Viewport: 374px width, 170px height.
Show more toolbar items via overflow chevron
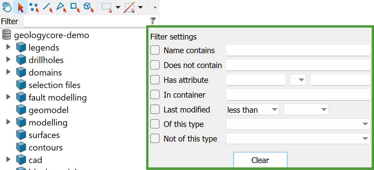click(155, 7)
